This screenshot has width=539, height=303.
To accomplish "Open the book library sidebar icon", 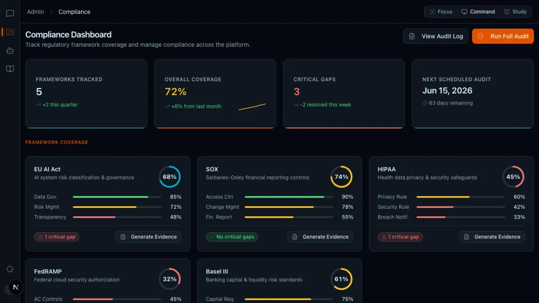I will point(10,69).
